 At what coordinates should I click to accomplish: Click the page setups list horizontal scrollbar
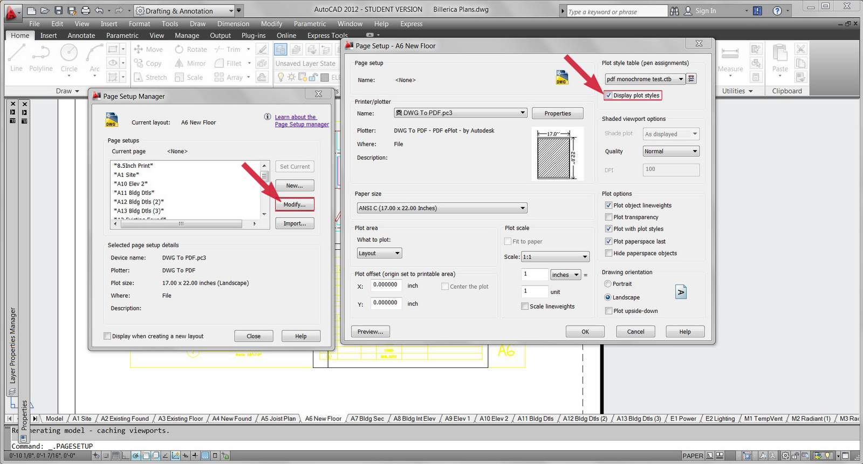(x=185, y=223)
